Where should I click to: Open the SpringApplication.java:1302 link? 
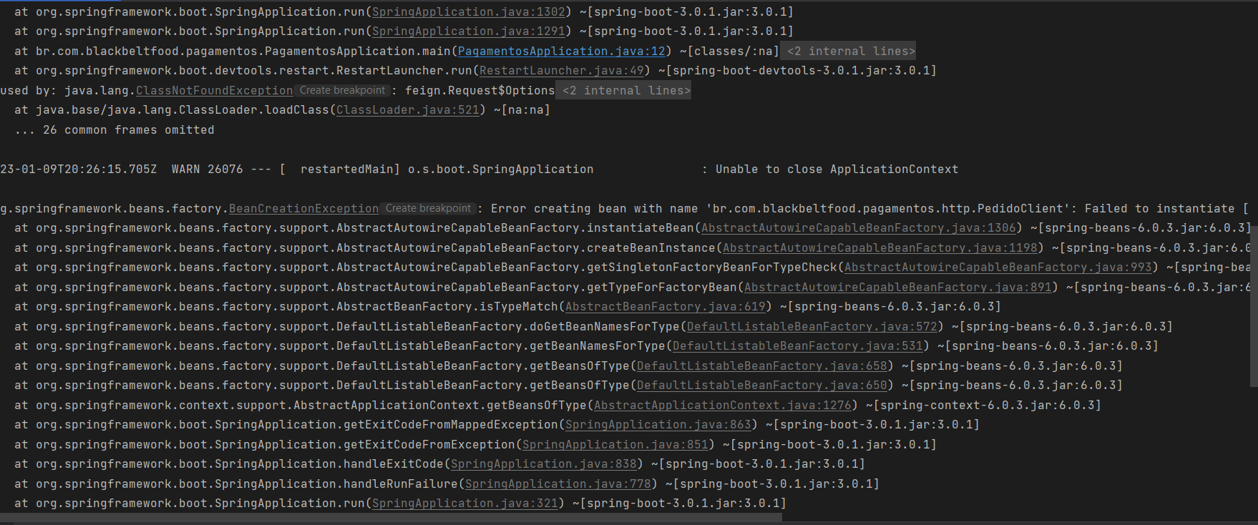(x=468, y=12)
